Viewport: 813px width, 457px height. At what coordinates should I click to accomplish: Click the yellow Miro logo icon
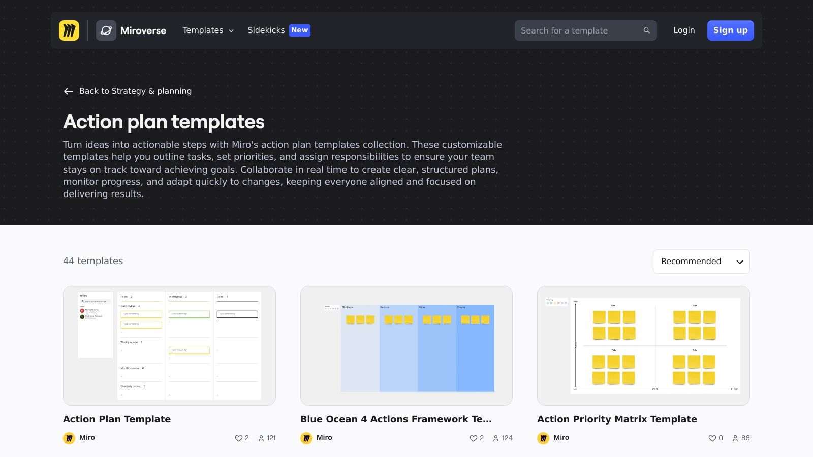click(69, 30)
